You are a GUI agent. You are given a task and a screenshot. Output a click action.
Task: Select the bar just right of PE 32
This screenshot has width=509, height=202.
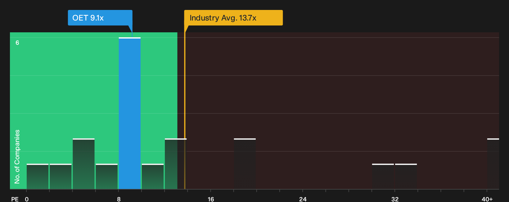pyautogui.click(x=406, y=176)
